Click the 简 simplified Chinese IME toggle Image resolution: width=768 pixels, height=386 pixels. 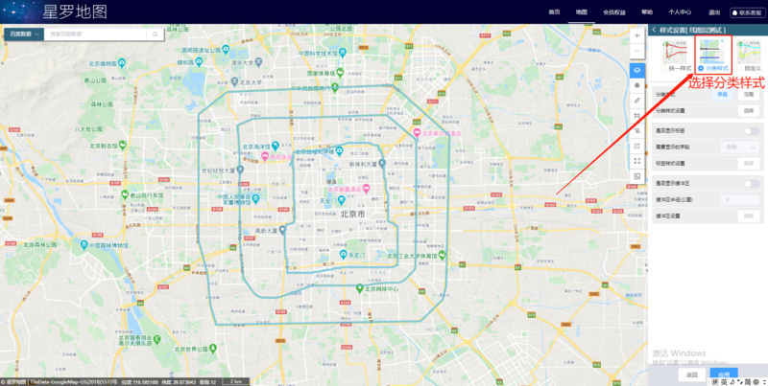point(748,381)
